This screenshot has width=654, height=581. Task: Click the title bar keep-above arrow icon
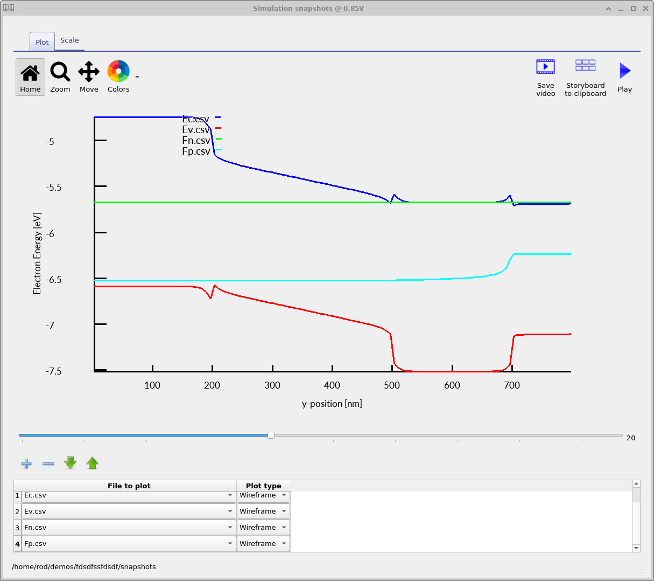(x=609, y=9)
